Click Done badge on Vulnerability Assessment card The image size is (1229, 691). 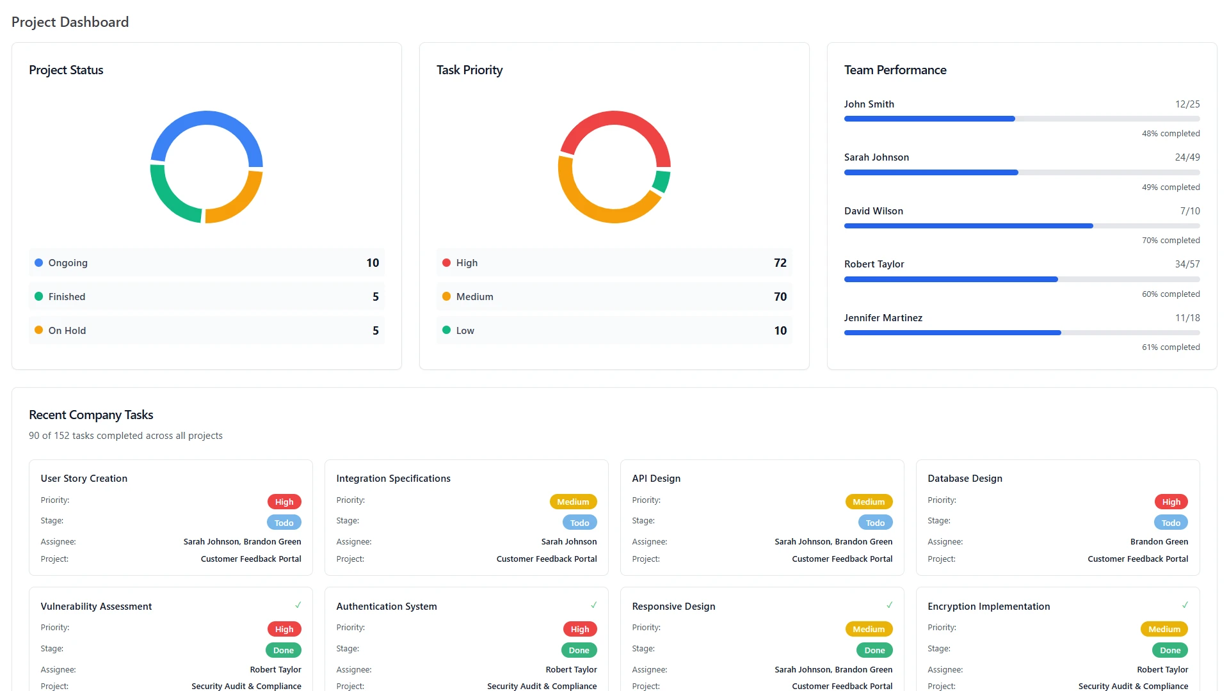[284, 650]
